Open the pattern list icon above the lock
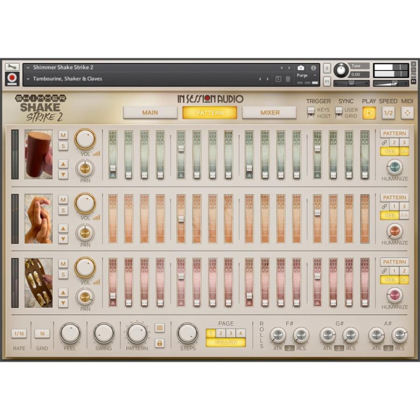 pyautogui.click(x=160, y=329)
